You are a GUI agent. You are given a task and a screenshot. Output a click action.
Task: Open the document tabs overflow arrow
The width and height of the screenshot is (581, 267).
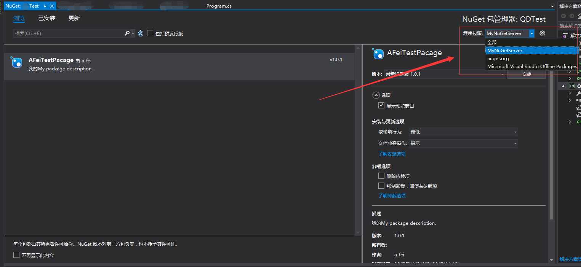tap(552, 6)
